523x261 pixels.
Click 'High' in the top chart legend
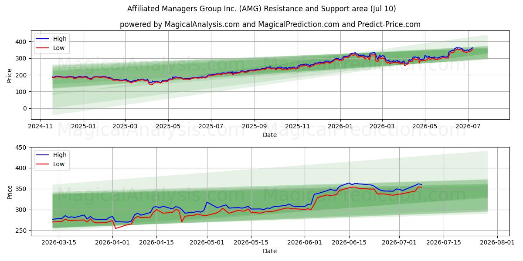(x=60, y=39)
